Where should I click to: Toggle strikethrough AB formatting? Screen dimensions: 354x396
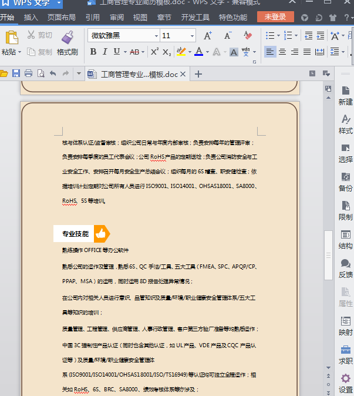(x=134, y=52)
